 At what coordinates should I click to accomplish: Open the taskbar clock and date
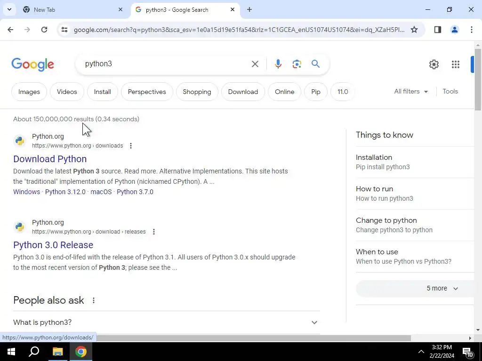pos(442,352)
